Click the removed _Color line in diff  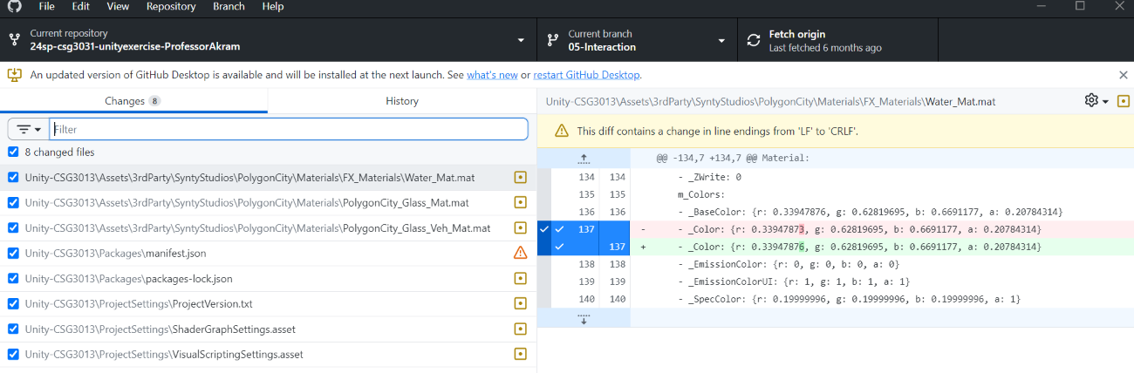882,229
